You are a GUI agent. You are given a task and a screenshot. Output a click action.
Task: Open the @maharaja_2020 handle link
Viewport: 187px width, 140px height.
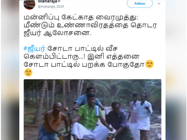click(x=51, y=7)
